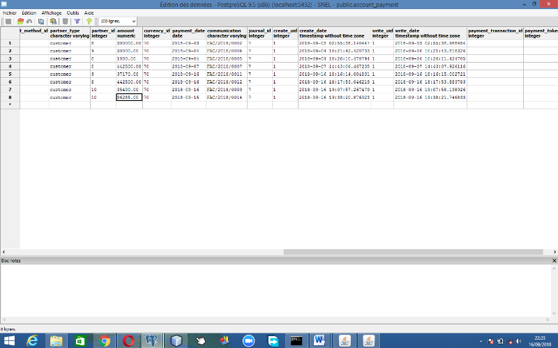This screenshot has height=348, width=558.
Task: Open Google Chrome from the taskbar
Action: [x=105, y=341]
